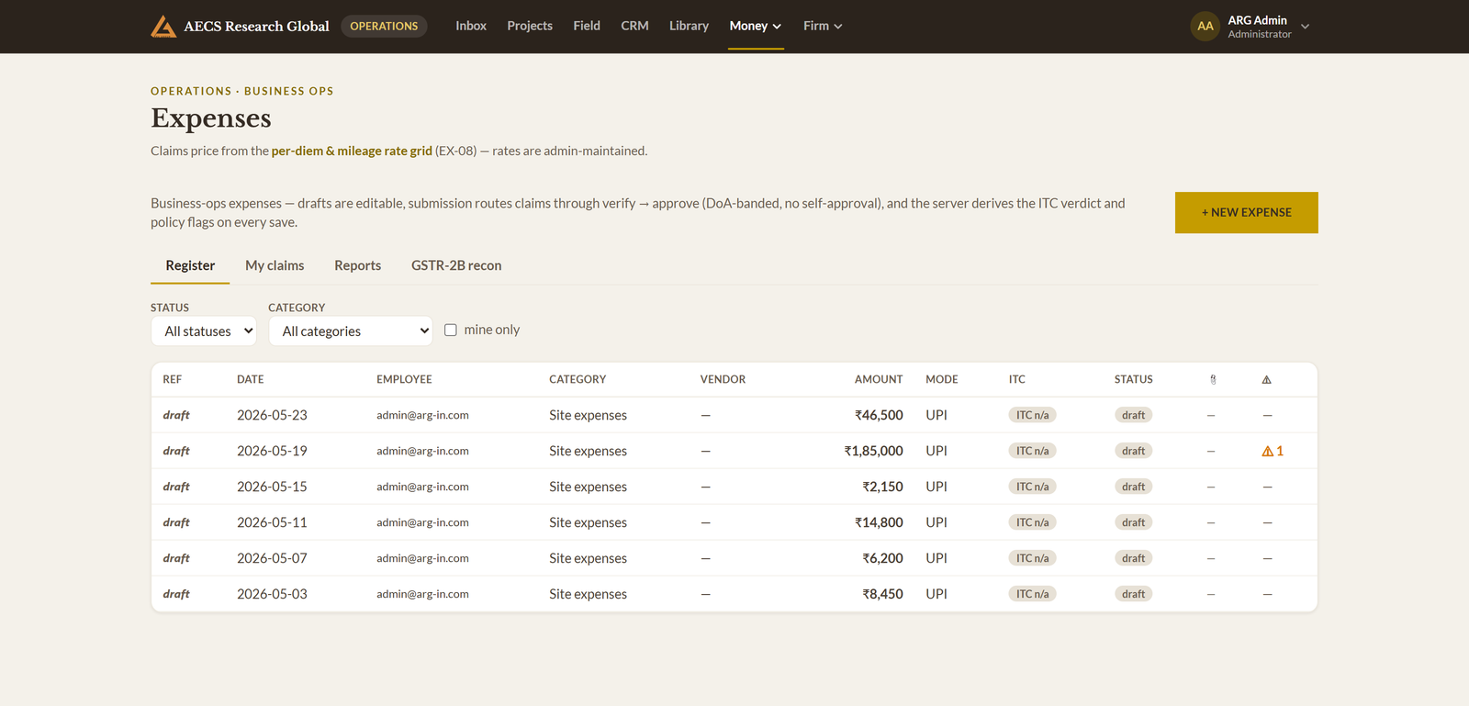Toggle the mine only checkbox

(x=451, y=330)
